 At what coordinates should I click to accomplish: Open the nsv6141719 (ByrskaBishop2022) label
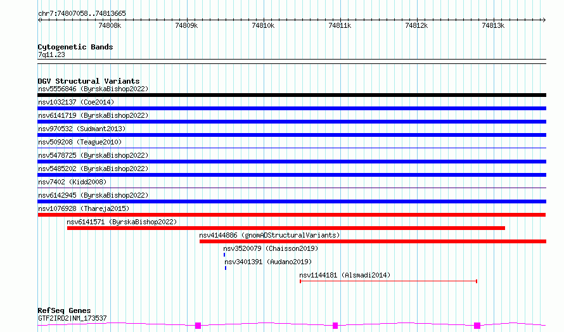(x=93, y=115)
